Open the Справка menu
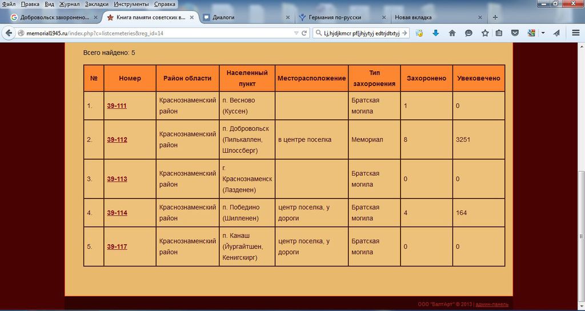Viewport: 585px width, 311px height. pyautogui.click(x=165, y=4)
